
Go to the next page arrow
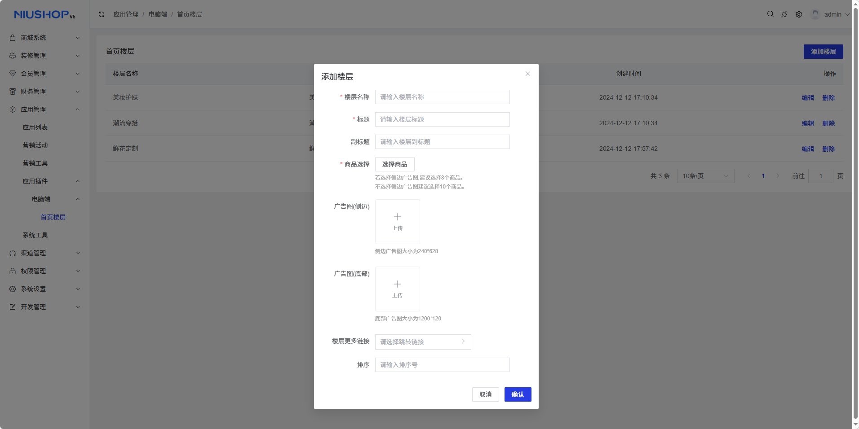[778, 176]
